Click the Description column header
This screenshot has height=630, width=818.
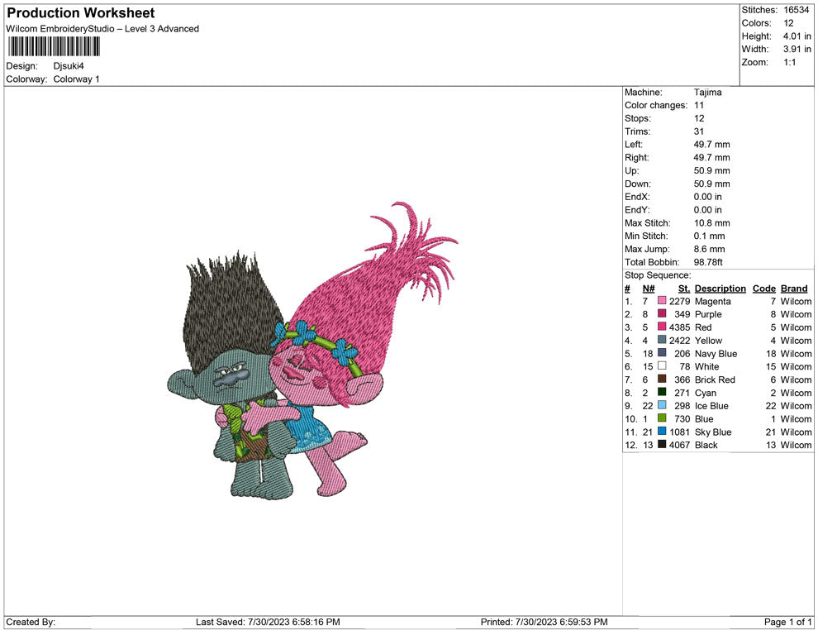tap(720, 288)
